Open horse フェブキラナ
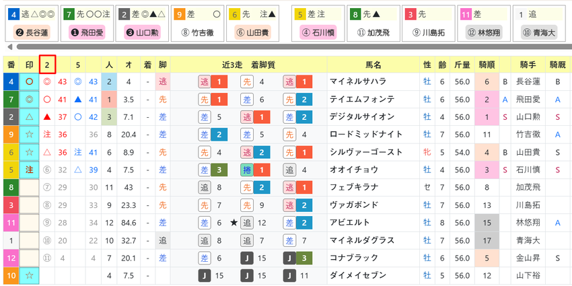Image resolution: width=572 pixels, height=286 pixels. pos(353,187)
